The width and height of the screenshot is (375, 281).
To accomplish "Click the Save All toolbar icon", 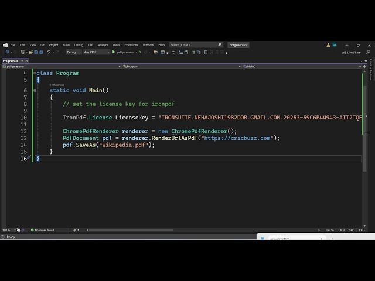I will tap(40, 52).
